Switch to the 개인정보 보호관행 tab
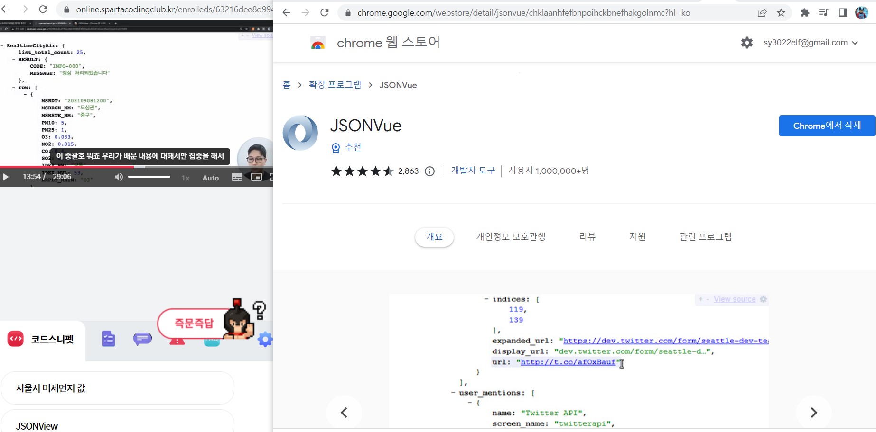 tap(511, 237)
